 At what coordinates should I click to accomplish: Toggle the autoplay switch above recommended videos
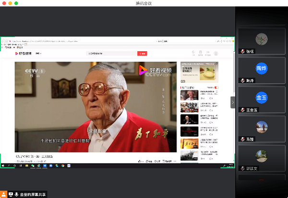[x=216, y=88]
